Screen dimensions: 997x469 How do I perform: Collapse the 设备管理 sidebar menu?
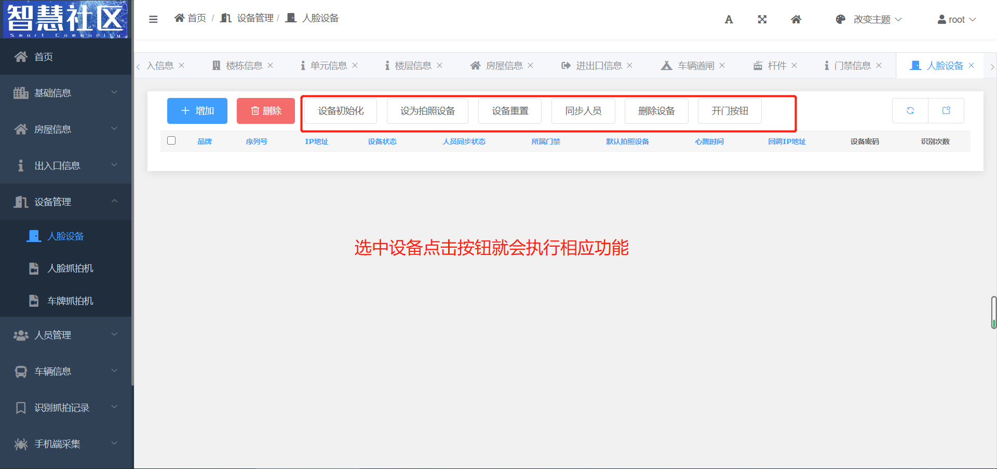click(x=65, y=202)
